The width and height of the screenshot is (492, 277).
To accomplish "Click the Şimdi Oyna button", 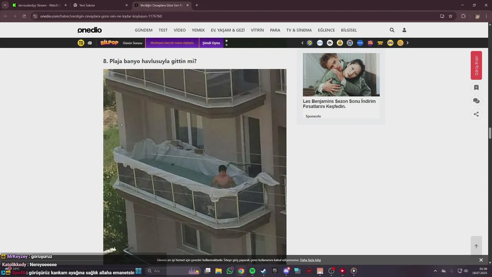I will pyautogui.click(x=211, y=43).
